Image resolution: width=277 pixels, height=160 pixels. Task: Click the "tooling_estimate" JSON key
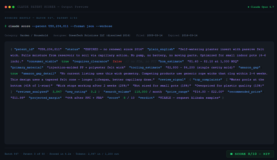(x=145, y=67)
